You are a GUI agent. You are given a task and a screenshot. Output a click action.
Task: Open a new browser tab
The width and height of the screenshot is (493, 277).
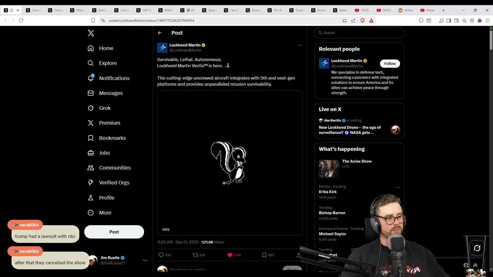click(x=443, y=10)
